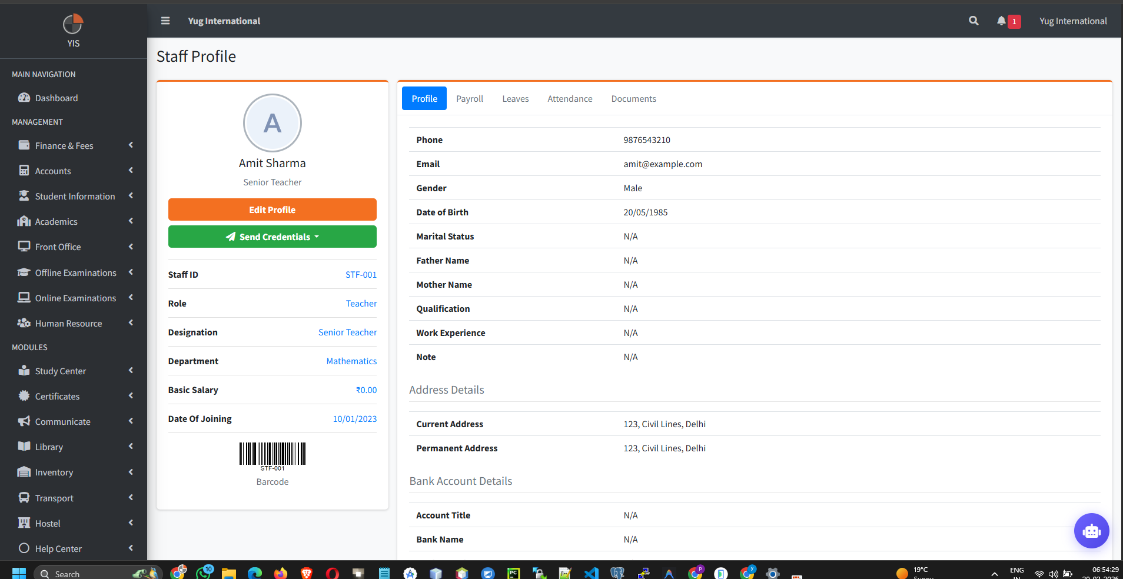Screen dimensions: 1123x579
Task: Click the Offline Examinations icon
Action: coord(24,272)
